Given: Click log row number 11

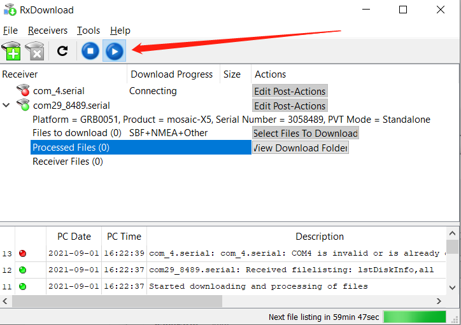Looking at the screenshot, I should point(7,286).
